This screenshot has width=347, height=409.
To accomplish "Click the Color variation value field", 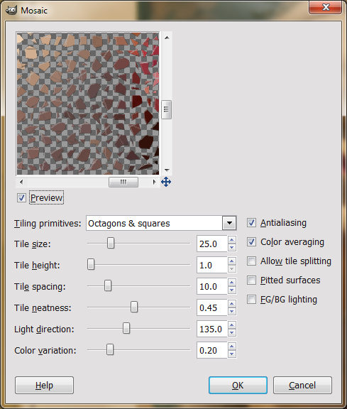I will 212,351.
